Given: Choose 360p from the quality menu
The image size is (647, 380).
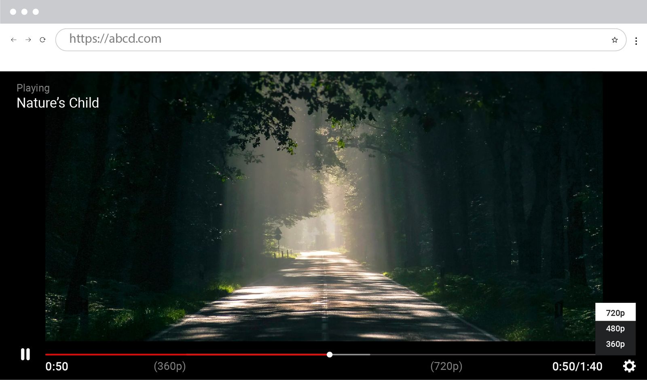Looking at the screenshot, I should [615, 344].
